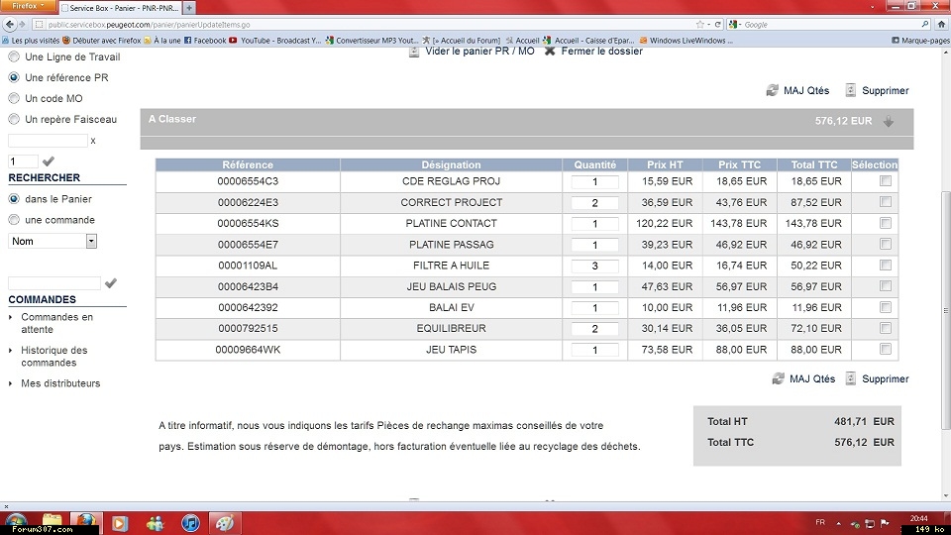Click the checkmark next to quantity field
The image size is (951, 535).
(x=49, y=161)
